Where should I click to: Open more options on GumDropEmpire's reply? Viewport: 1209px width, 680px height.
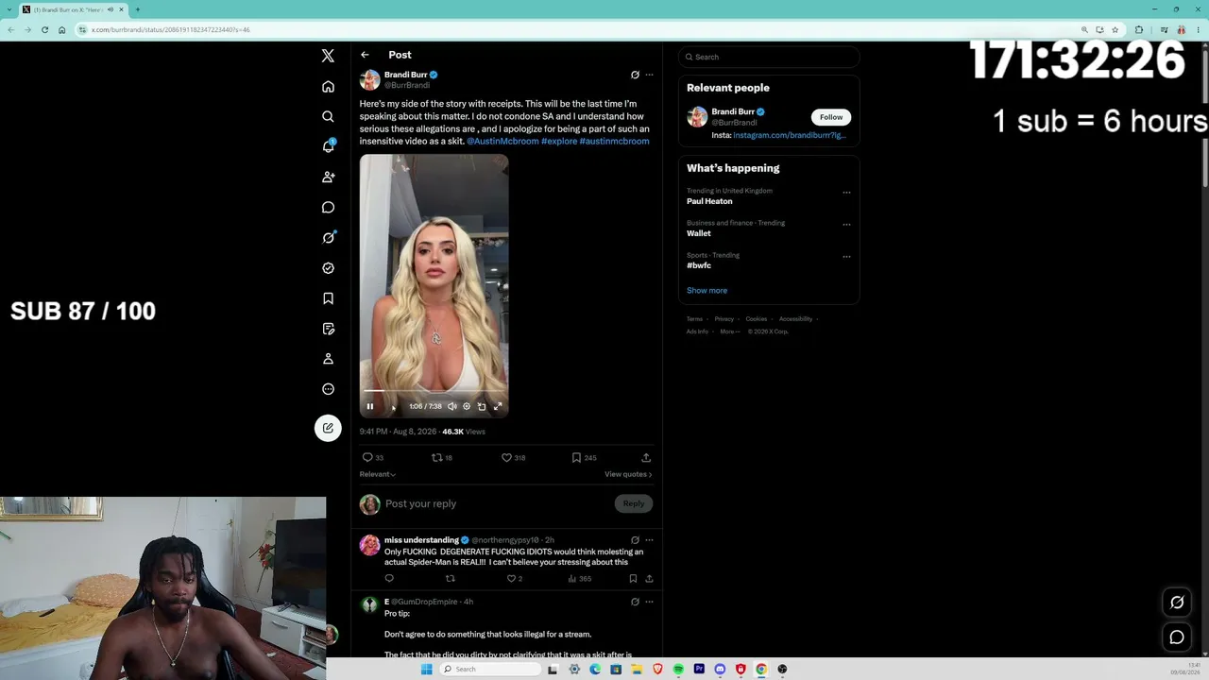pyautogui.click(x=649, y=602)
